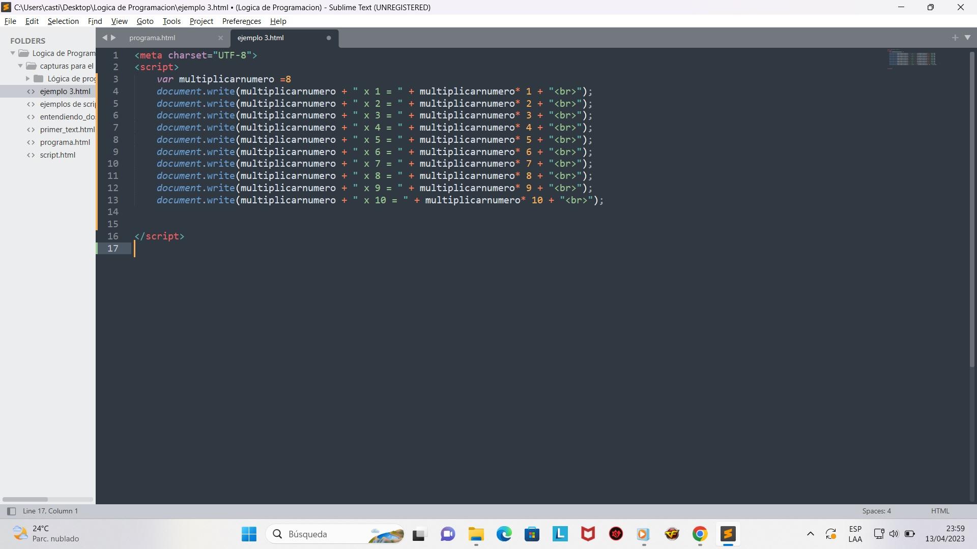
Task: Open the Windows Start menu
Action: [x=249, y=534]
